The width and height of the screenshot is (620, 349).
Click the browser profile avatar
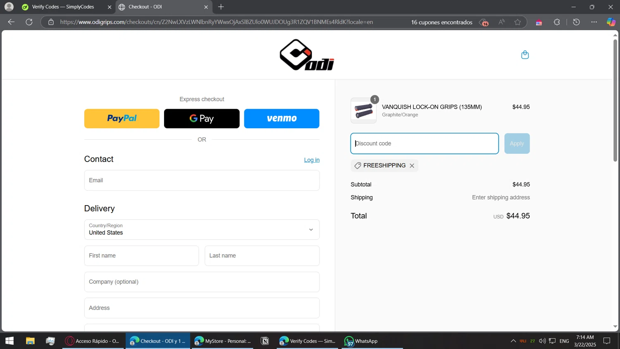(9, 7)
